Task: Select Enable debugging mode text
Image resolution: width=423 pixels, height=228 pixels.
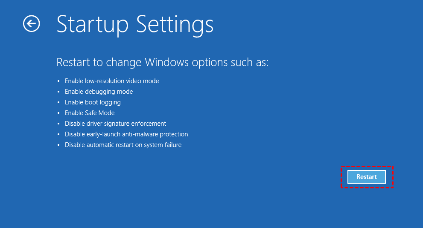Action: 99,92
